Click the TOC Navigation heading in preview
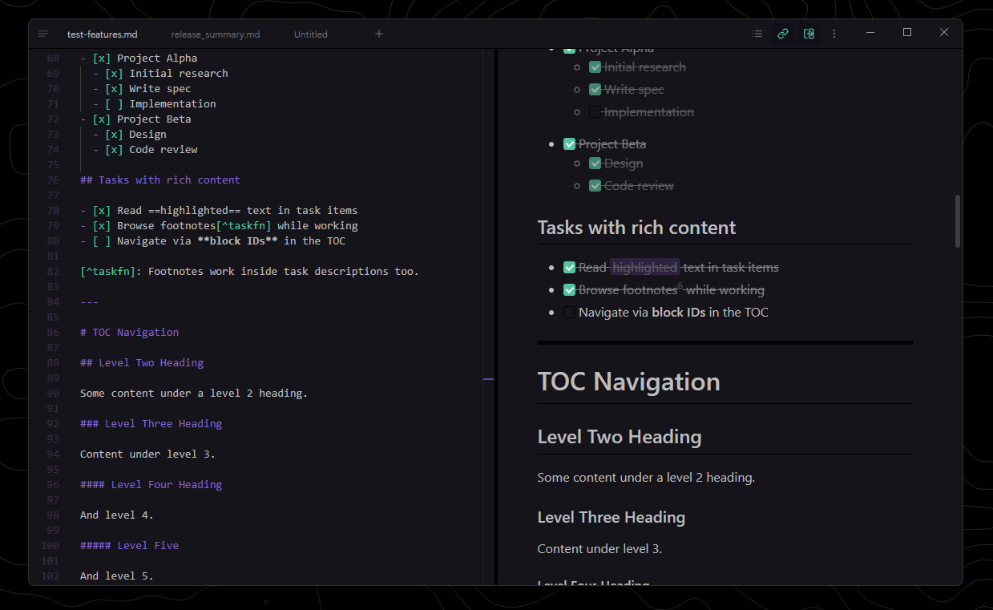Screen dimensions: 993x610 [x=628, y=382]
